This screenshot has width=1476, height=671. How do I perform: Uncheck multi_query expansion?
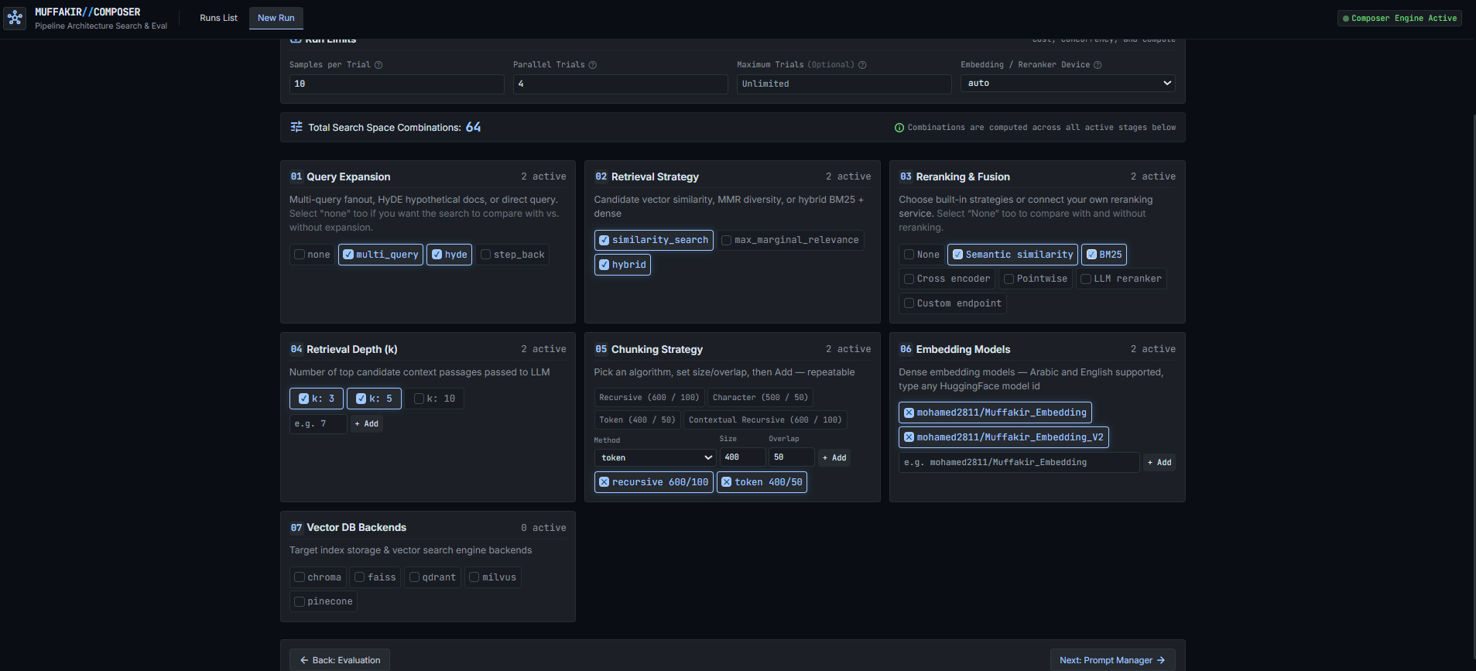[x=381, y=255]
